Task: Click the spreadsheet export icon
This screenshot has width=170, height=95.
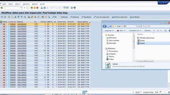Action: [x=32, y=17]
